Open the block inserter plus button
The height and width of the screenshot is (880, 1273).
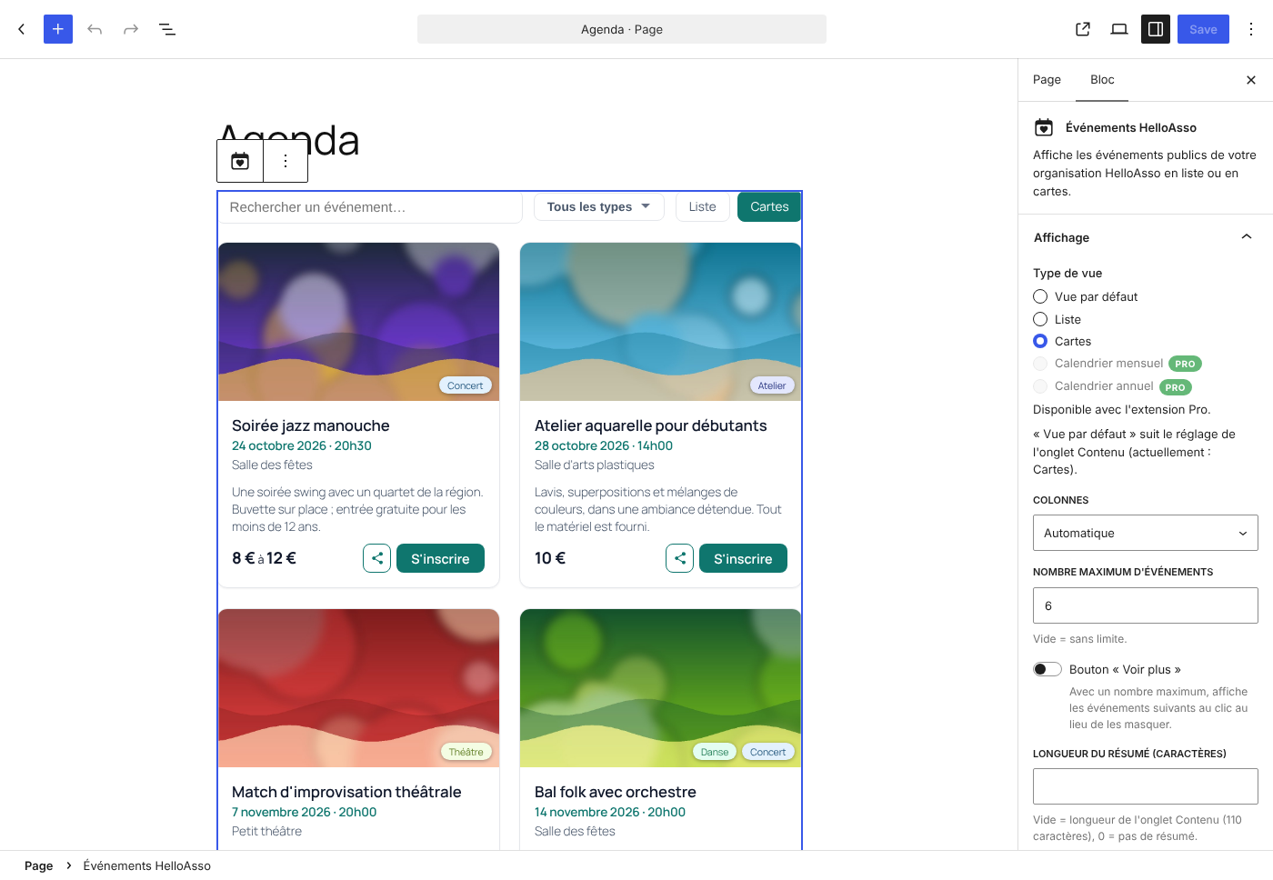point(58,29)
